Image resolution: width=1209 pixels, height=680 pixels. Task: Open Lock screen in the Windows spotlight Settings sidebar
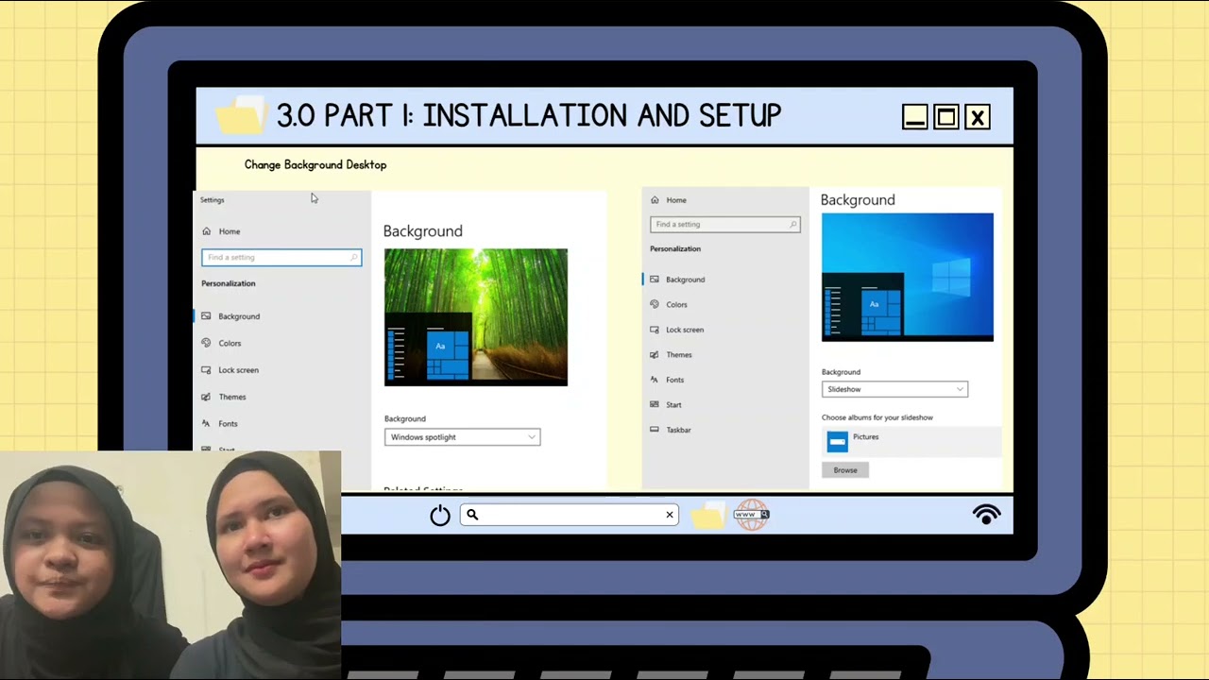(x=238, y=370)
